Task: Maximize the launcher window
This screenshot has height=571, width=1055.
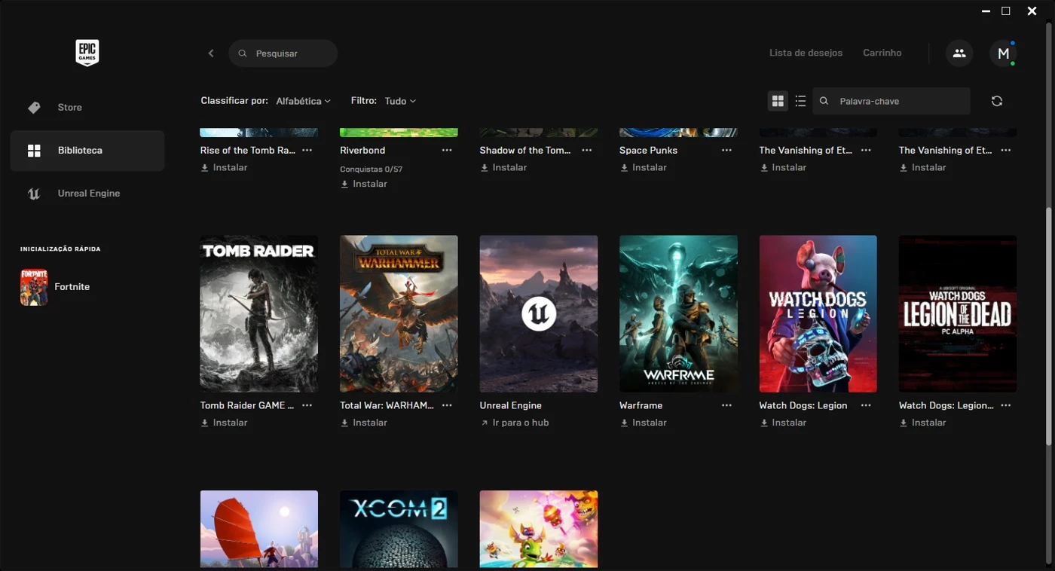Action: 1006,11
